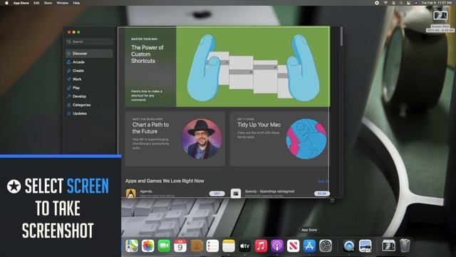Viewport: 456px width, 257px height.
Task: Open the Store menu
Action: [48, 3]
